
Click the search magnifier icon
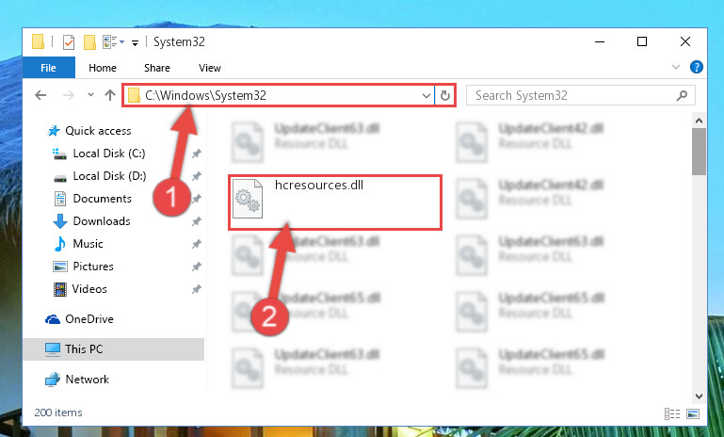682,96
